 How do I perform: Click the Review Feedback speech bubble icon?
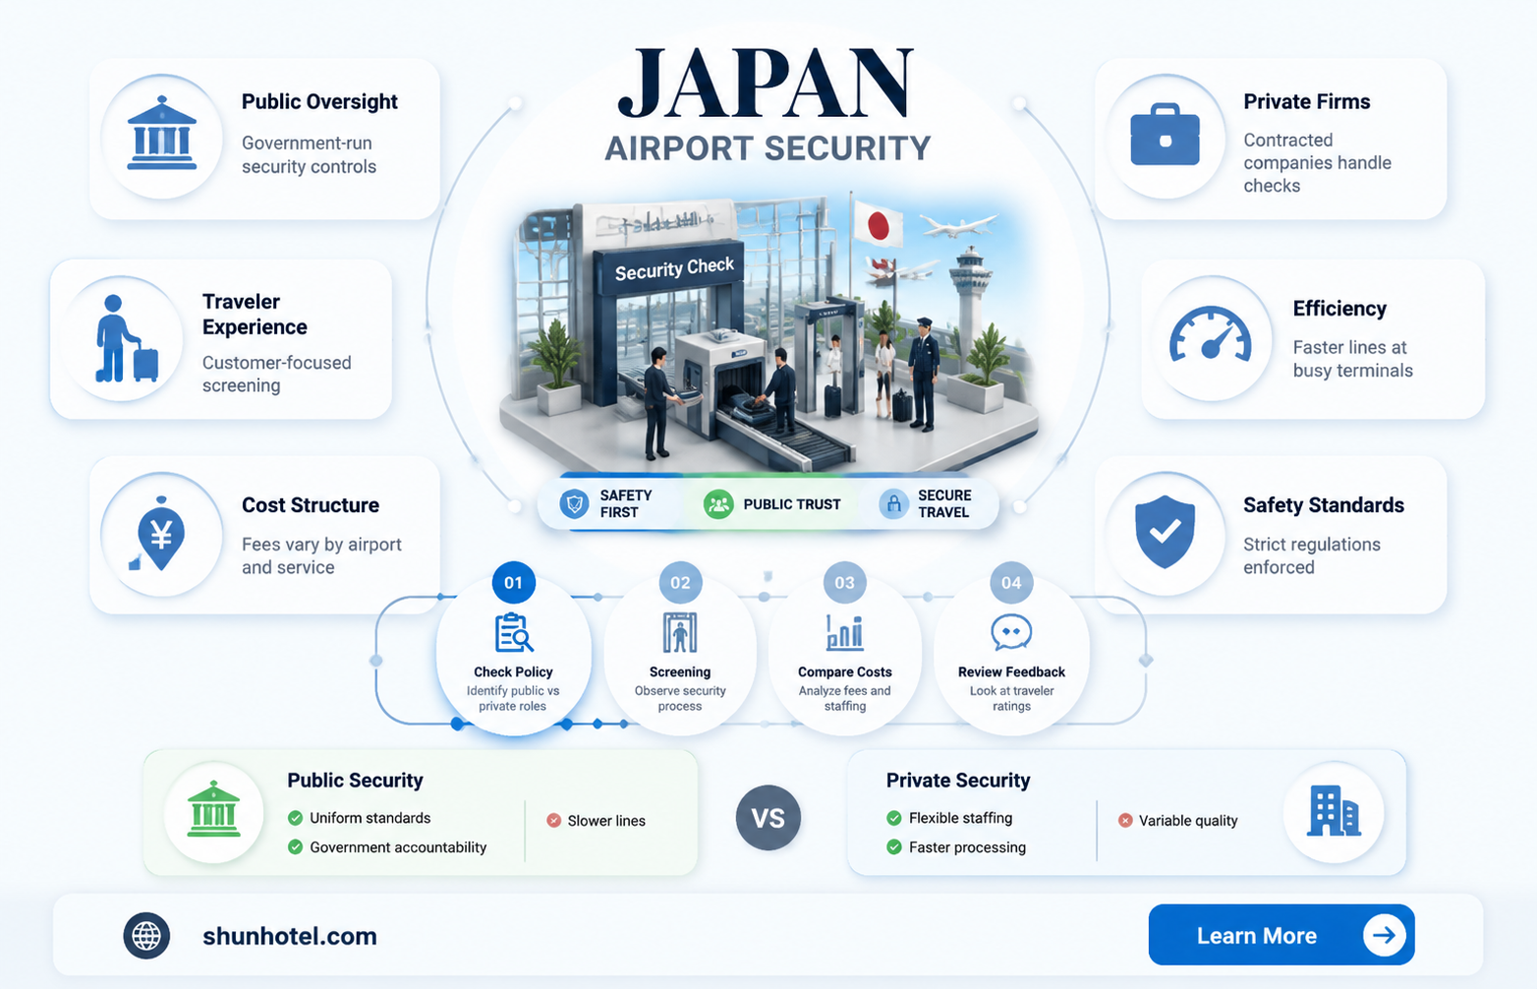tap(1011, 632)
